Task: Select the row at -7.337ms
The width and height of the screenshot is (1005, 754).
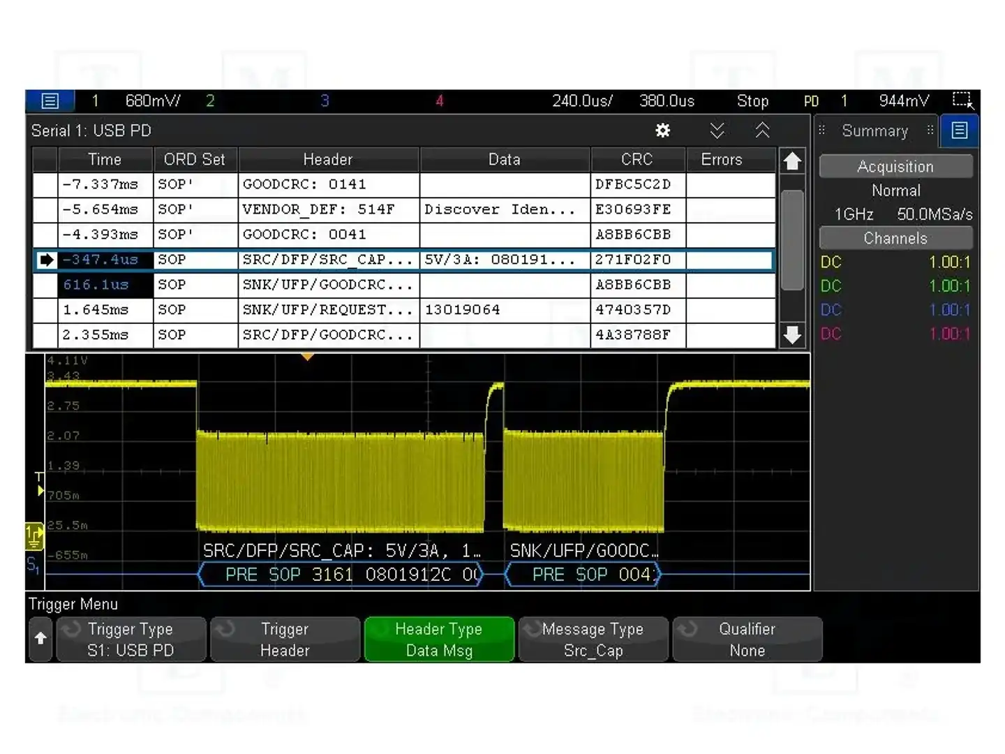Action: tap(404, 185)
